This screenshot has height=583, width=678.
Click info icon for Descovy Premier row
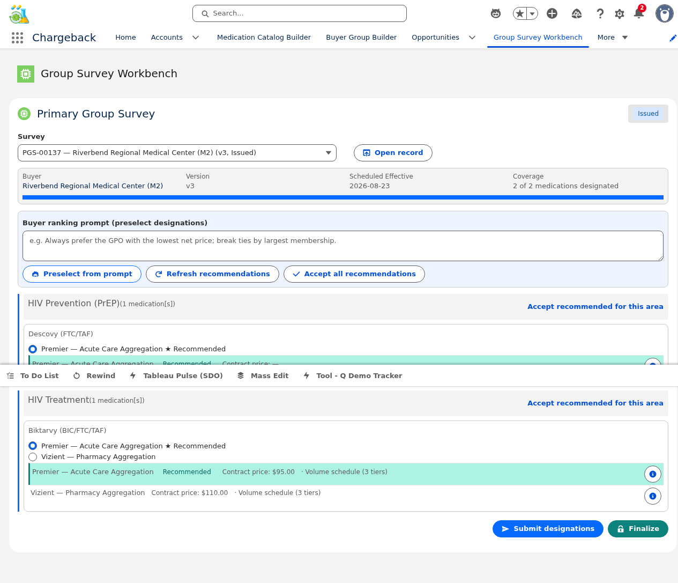coord(652,361)
